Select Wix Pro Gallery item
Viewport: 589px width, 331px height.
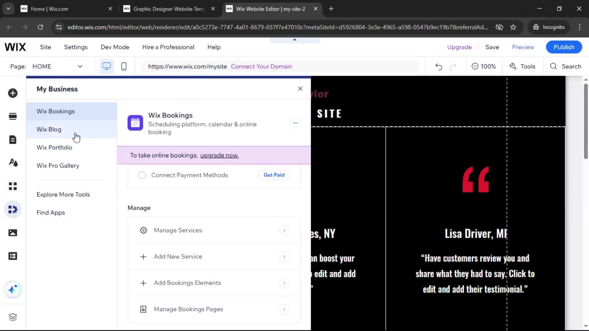coord(71,165)
